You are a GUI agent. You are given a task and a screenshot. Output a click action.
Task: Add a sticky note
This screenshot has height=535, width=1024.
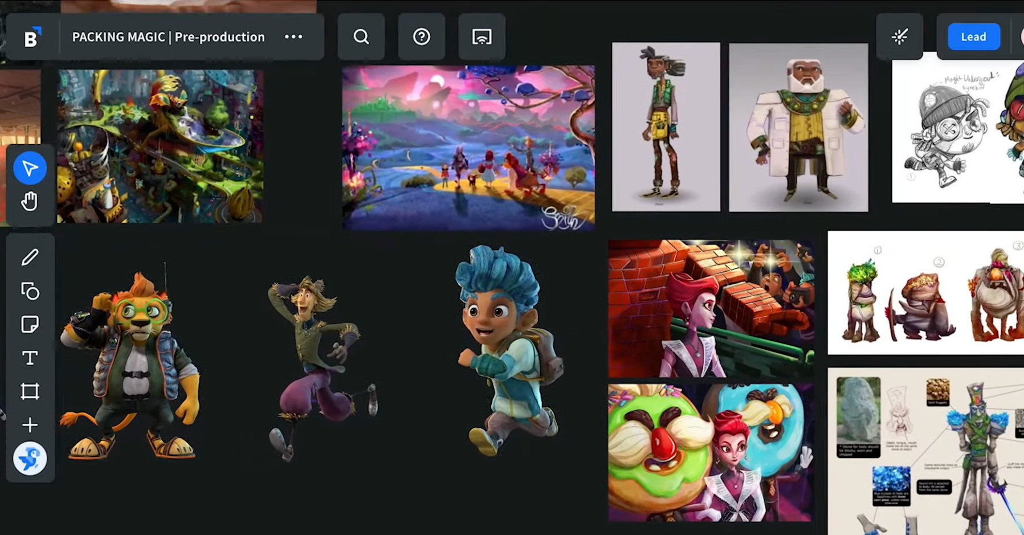(30, 324)
